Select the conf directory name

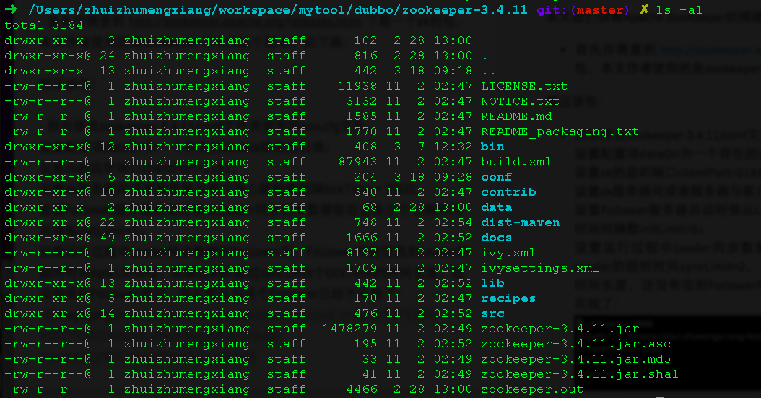pos(497,177)
